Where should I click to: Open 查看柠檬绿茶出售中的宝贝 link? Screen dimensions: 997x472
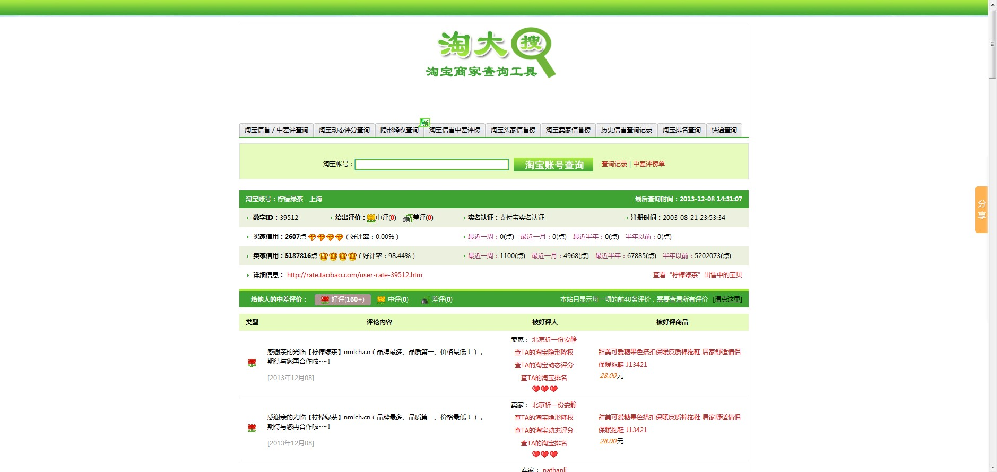click(697, 275)
